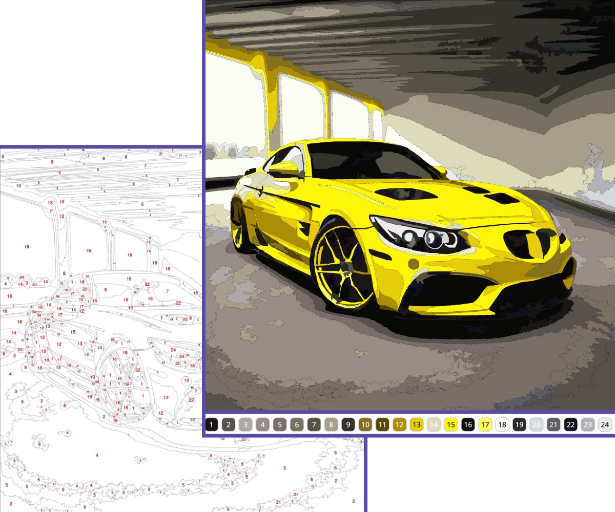Choose the bright yellow swatch 15
Image resolution: width=615 pixels, height=512 pixels.
click(451, 425)
